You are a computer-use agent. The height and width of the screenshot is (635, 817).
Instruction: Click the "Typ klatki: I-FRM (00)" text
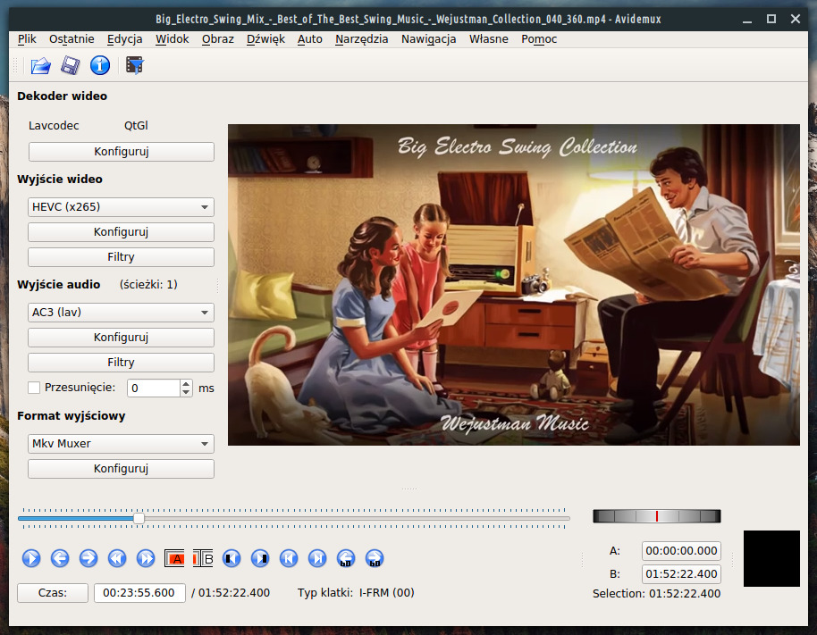coord(356,593)
